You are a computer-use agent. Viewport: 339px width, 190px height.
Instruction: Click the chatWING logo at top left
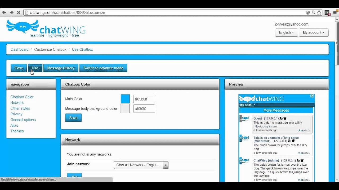point(46,28)
